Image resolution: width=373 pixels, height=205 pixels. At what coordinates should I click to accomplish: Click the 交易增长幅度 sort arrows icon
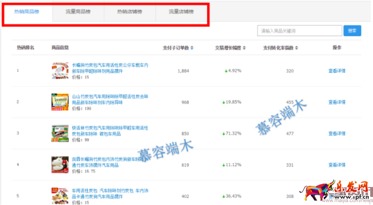244,48
